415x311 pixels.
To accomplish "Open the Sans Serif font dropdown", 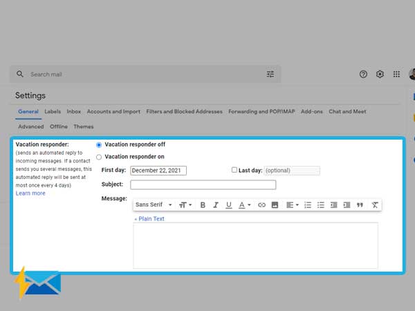I will 154,205.
